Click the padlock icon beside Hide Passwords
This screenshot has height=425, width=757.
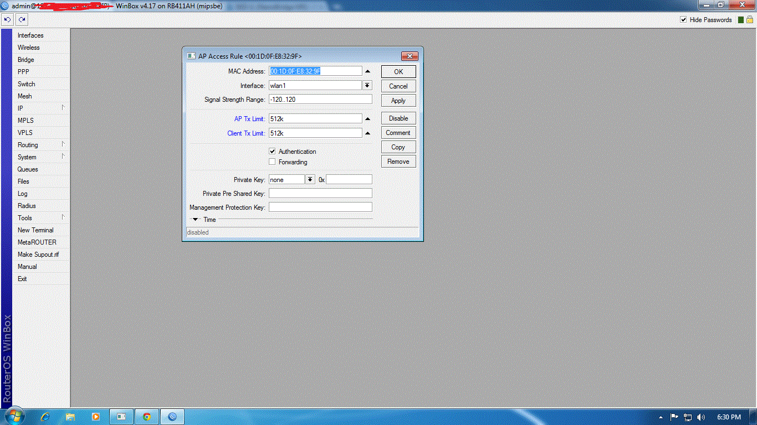(749, 20)
